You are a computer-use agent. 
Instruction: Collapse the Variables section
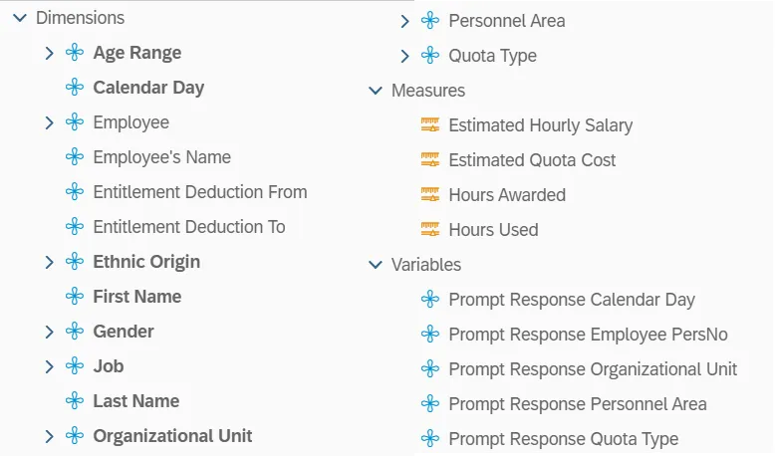tap(376, 265)
